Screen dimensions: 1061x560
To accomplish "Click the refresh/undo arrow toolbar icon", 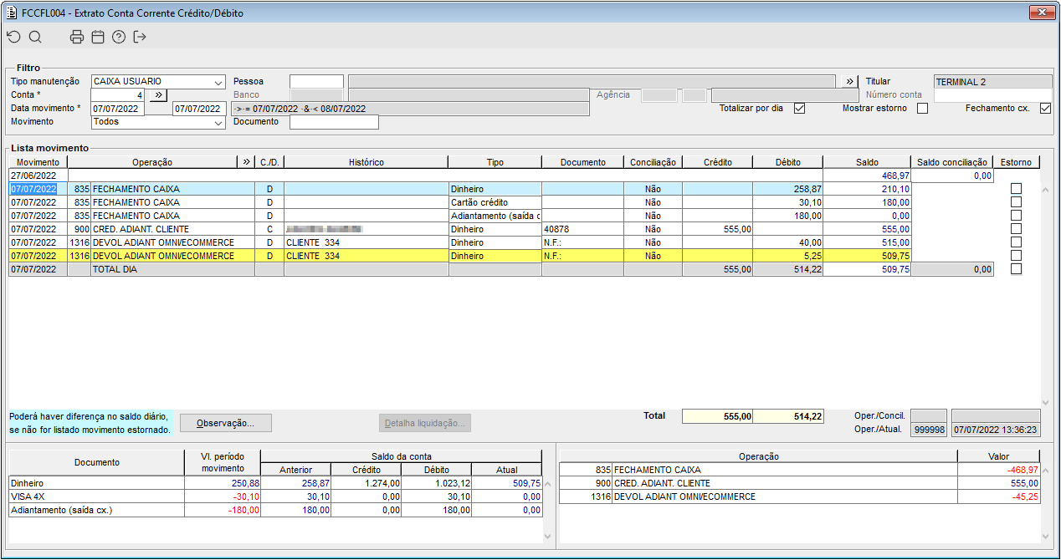I will point(13,37).
